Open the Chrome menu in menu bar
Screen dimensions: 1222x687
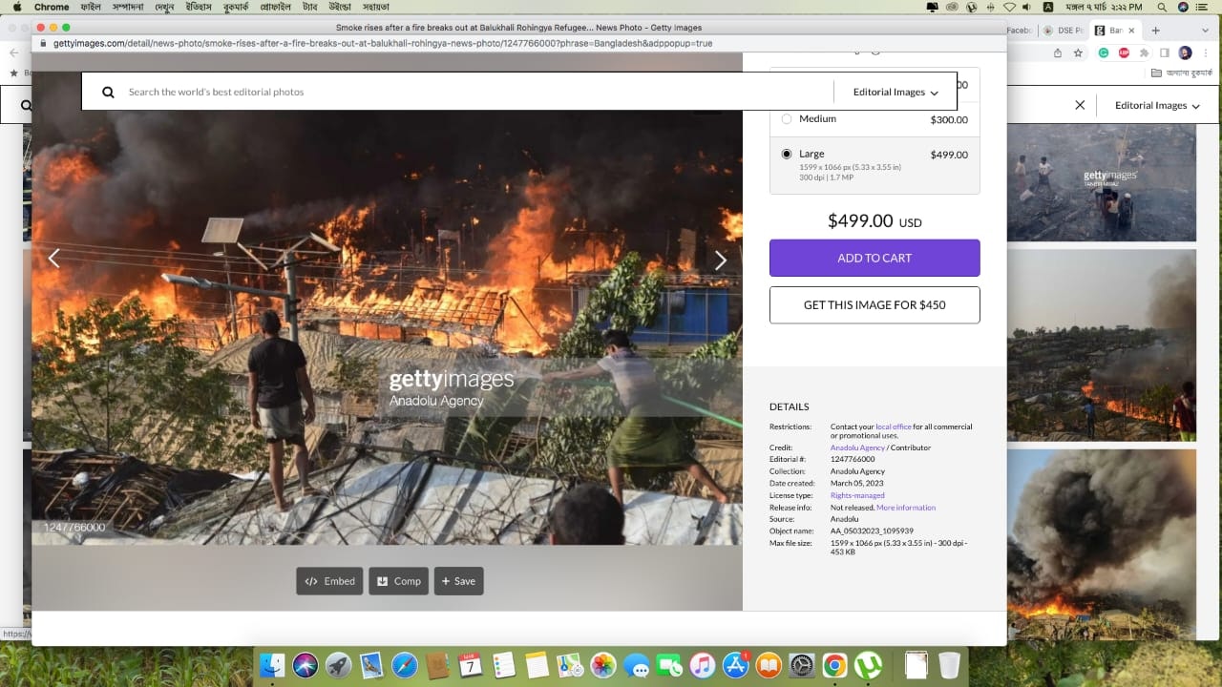click(x=52, y=7)
